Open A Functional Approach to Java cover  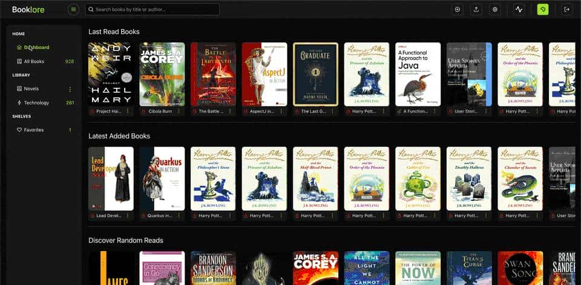pos(418,74)
